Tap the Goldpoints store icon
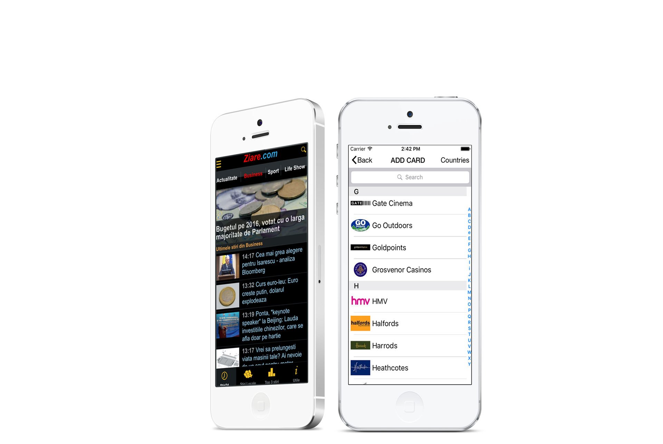Screen dimensions: 663x444 tap(359, 247)
